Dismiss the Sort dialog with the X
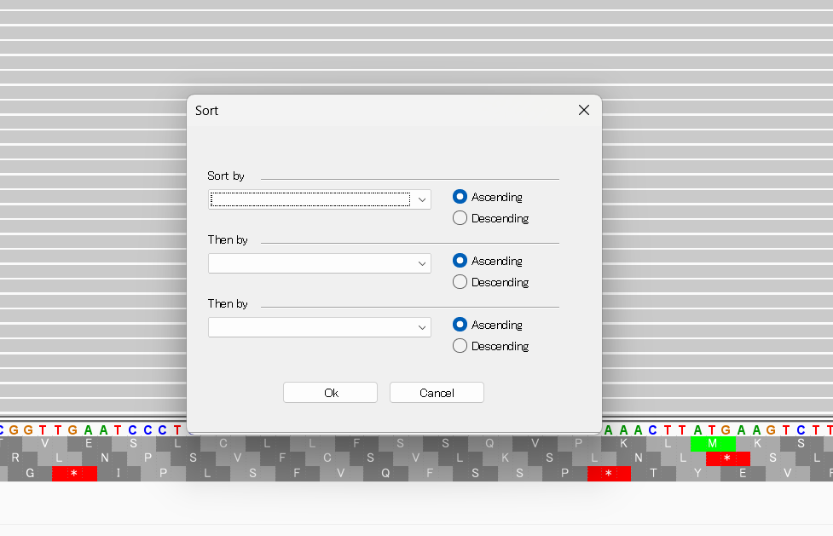Image resolution: width=833 pixels, height=536 pixels. point(583,110)
